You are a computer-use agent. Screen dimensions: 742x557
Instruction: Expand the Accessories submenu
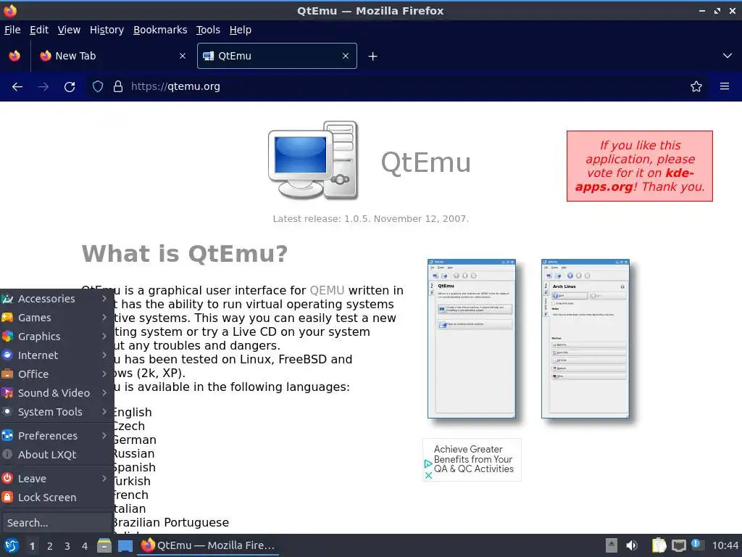click(57, 299)
